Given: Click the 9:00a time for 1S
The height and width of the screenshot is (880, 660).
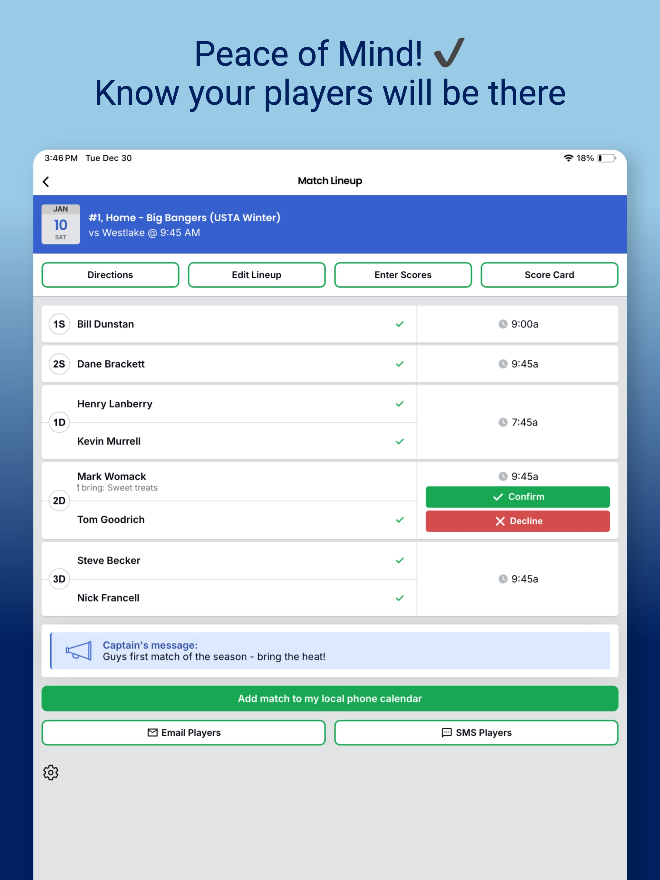Looking at the screenshot, I should pyautogui.click(x=525, y=324).
